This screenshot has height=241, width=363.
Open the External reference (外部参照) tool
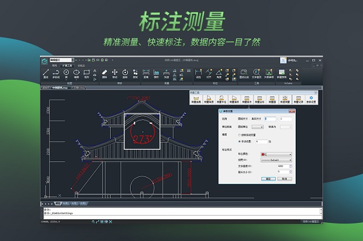(269, 74)
